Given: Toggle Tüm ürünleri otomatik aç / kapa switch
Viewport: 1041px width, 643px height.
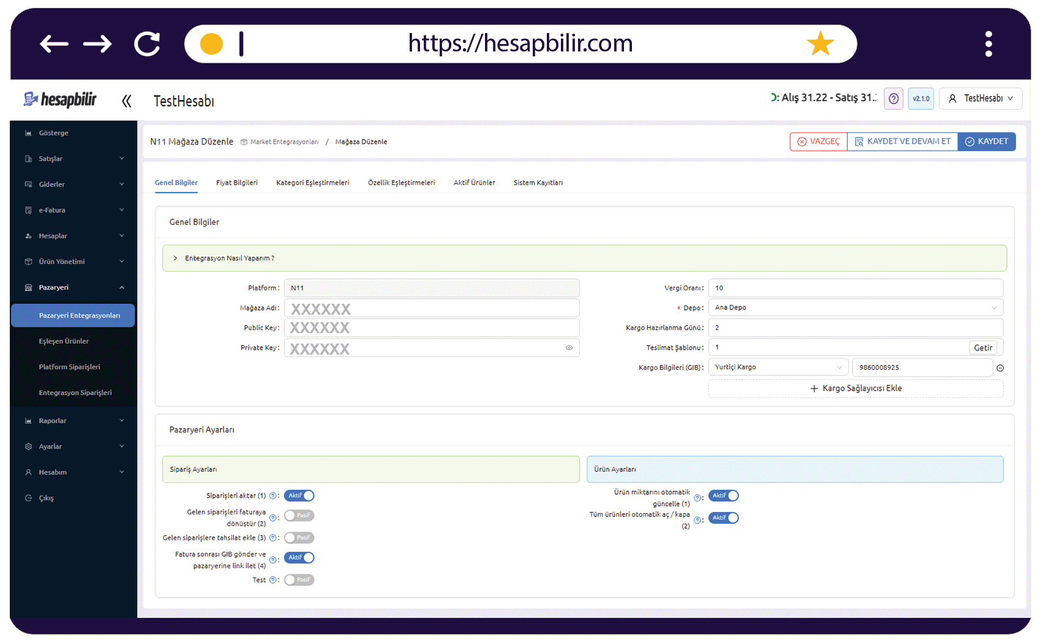Looking at the screenshot, I should tap(723, 518).
